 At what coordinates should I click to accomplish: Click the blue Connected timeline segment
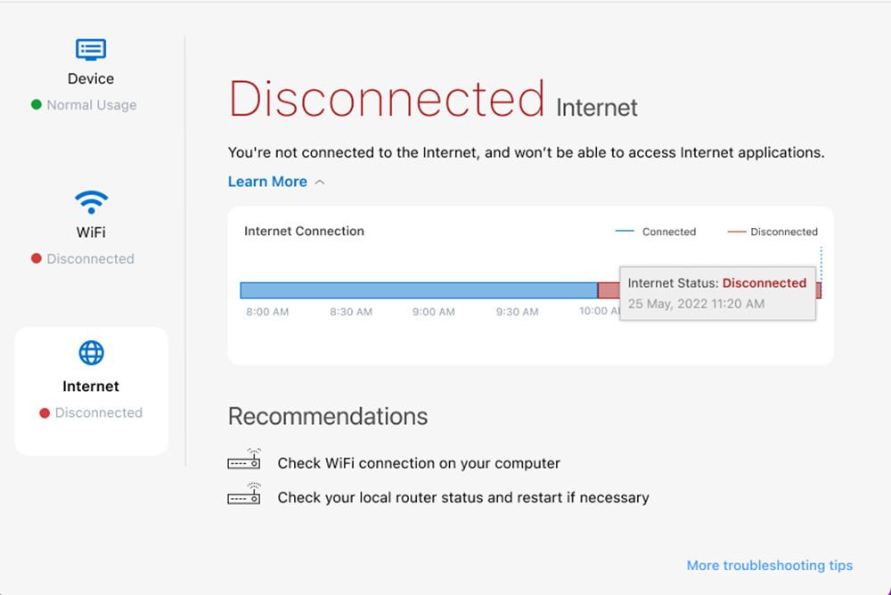pos(419,290)
